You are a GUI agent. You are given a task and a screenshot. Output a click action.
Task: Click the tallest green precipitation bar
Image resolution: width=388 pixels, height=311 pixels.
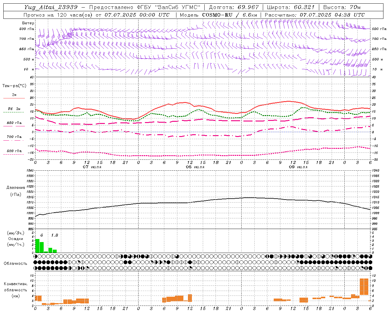pos(38,246)
